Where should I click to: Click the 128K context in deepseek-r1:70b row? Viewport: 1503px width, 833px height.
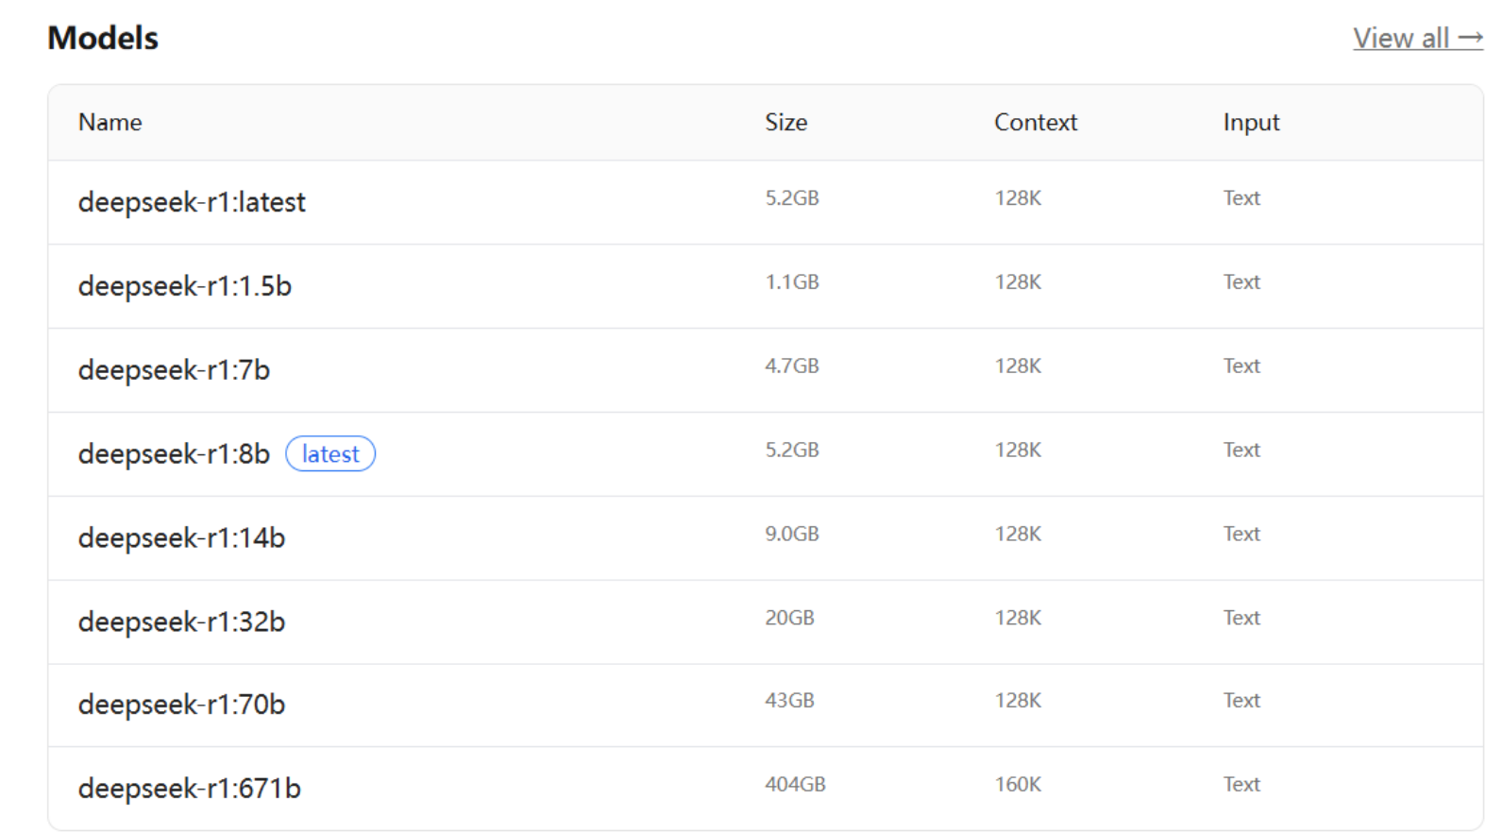(1018, 701)
